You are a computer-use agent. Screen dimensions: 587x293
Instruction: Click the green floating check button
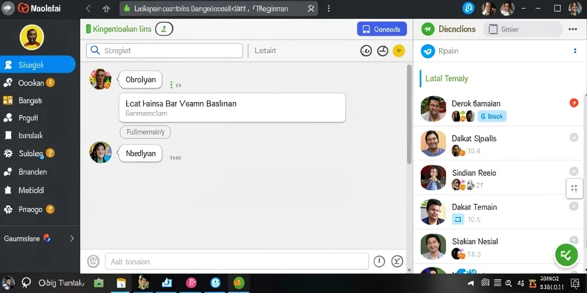pyautogui.click(x=566, y=255)
